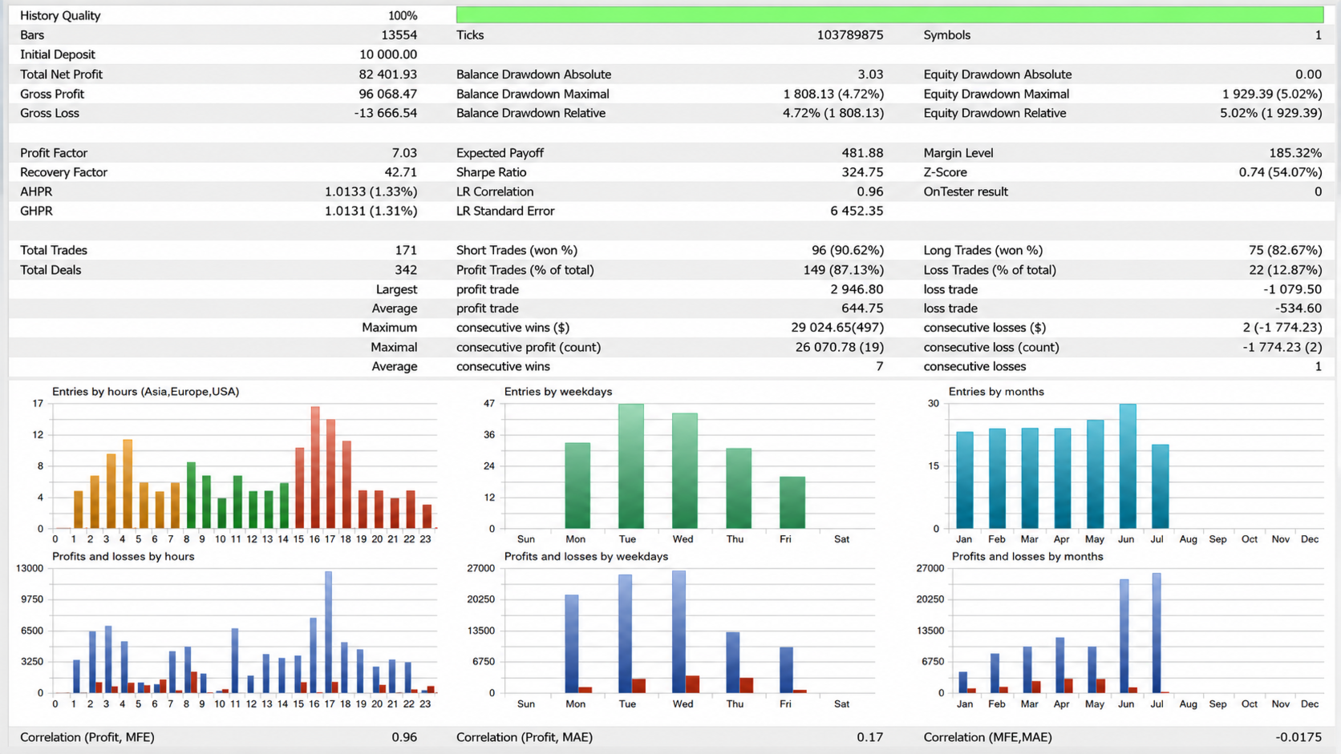Click the Entries by months chart title
This screenshot has height=754, width=1341.
(x=996, y=392)
